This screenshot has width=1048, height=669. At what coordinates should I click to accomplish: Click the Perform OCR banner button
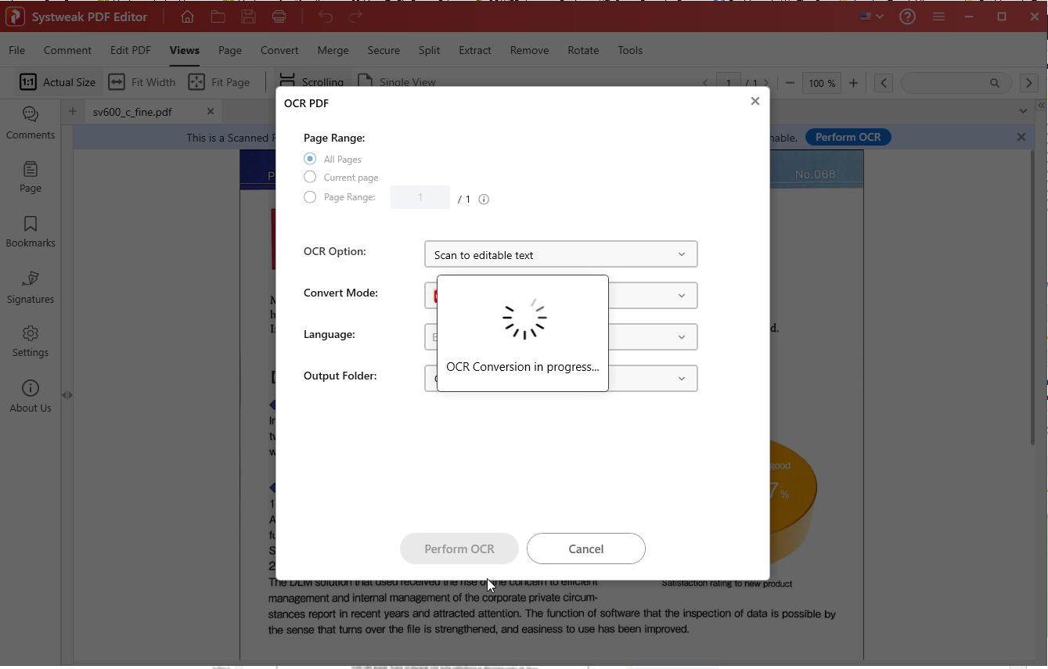click(x=848, y=137)
